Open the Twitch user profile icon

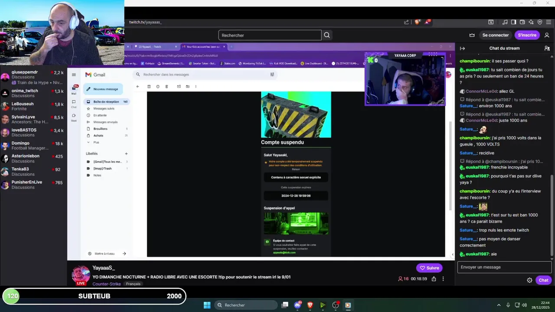547,35
